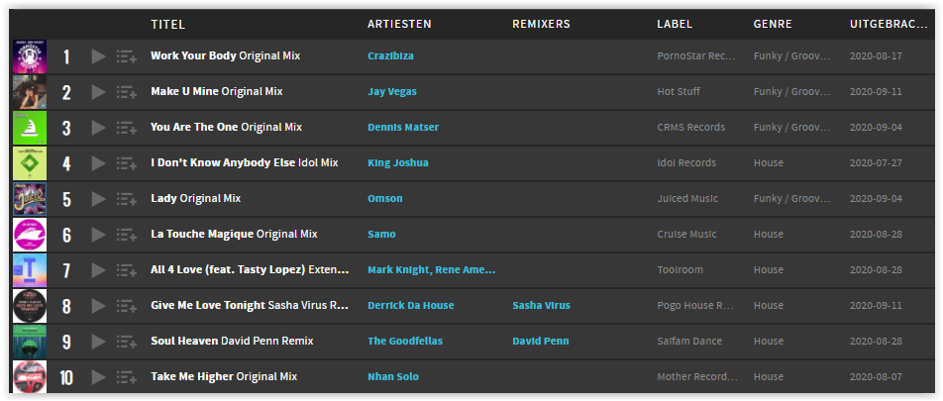Add Take Me Higher to queue
Viewport: 943px width, 401px height.
pos(127,377)
